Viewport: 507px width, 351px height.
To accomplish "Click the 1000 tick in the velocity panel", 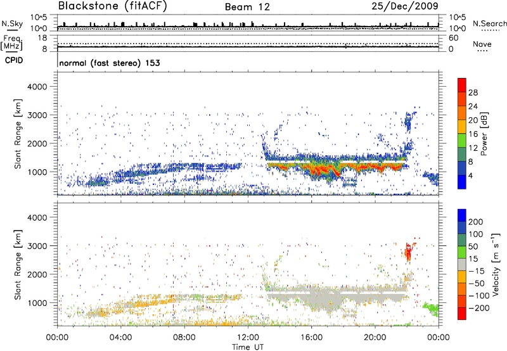I will pos(37,303).
